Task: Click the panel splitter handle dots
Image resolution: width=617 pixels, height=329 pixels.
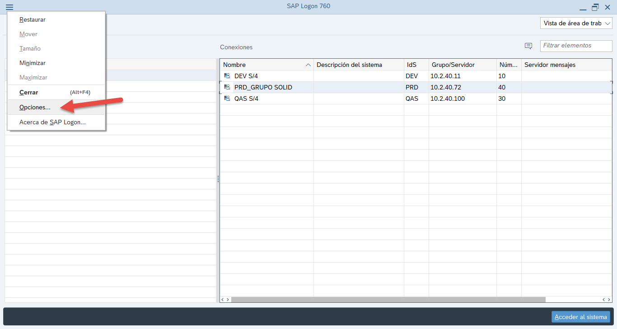Action: [218, 179]
